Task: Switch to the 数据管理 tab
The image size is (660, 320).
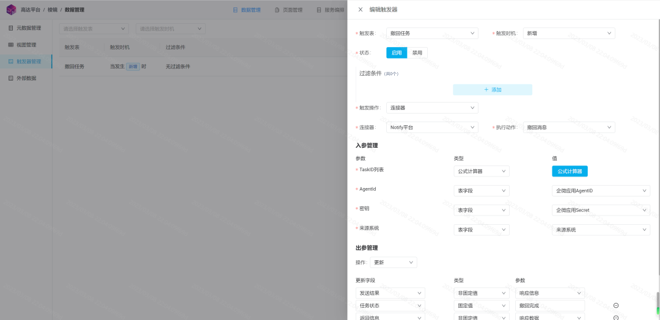Action: pyautogui.click(x=247, y=10)
